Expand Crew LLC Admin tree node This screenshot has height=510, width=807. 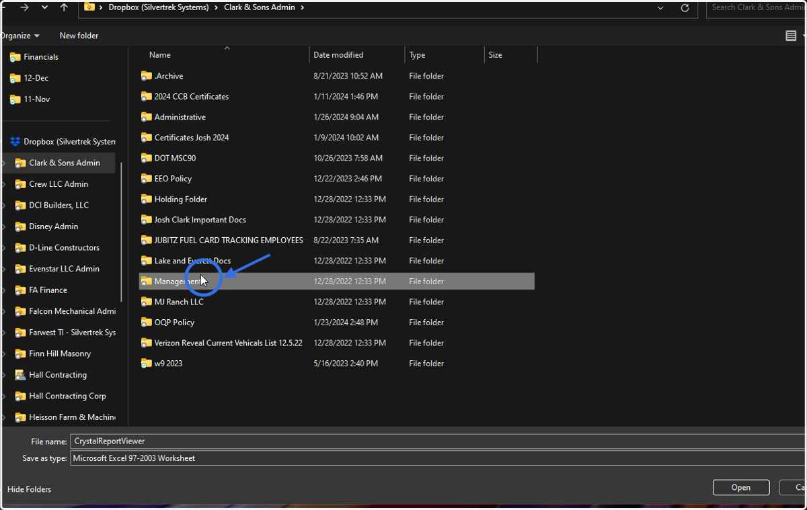[5, 184]
